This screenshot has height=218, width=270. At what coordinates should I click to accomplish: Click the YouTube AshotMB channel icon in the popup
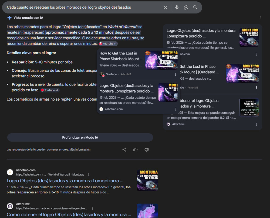[x=102, y=74]
